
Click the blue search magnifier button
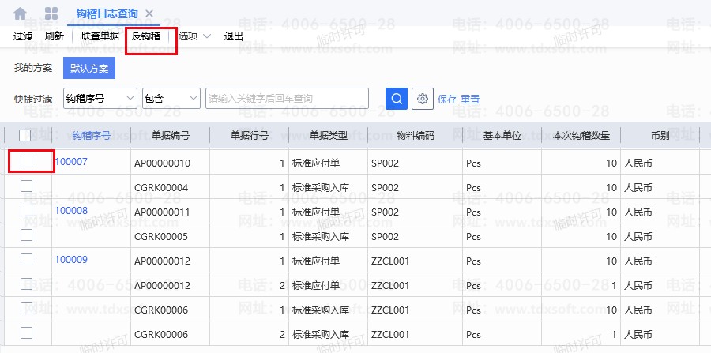(x=396, y=99)
